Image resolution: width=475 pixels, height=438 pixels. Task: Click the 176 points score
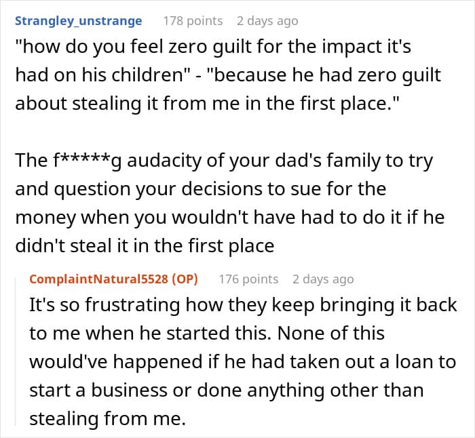coord(248,279)
